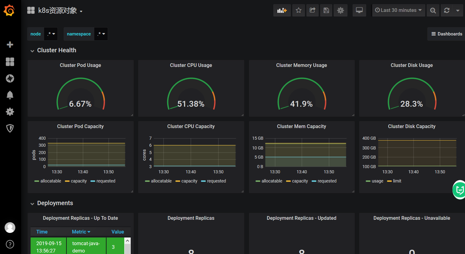Viewport: 465px width, 254px height.
Task: Open Server Admin shield icon in sidebar
Action: 10,128
